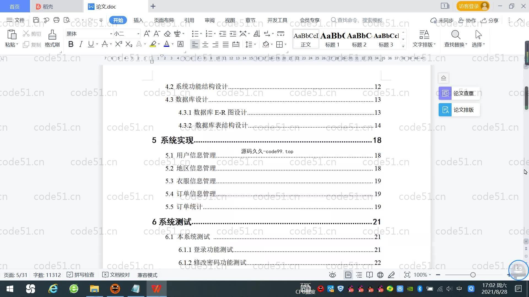Apply superscript formatting
The image size is (529, 297).
pos(119,44)
